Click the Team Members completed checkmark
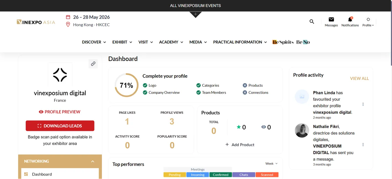 coord(198,93)
